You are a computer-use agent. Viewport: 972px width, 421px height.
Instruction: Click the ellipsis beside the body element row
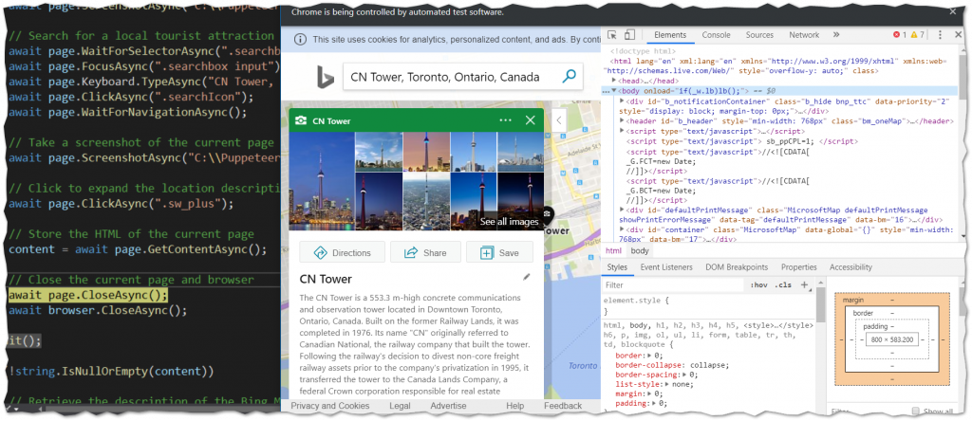(x=607, y=92)
